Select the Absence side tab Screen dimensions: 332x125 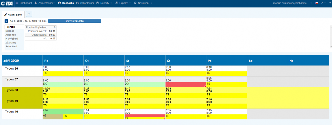11,35
